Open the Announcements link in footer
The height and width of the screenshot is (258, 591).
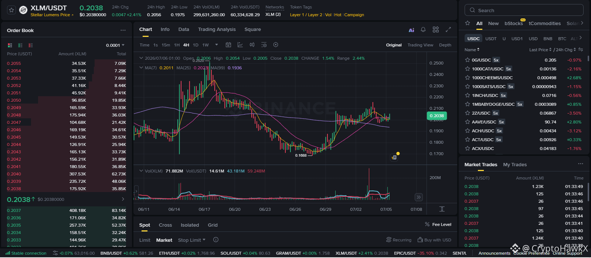(x=494, y=253)
